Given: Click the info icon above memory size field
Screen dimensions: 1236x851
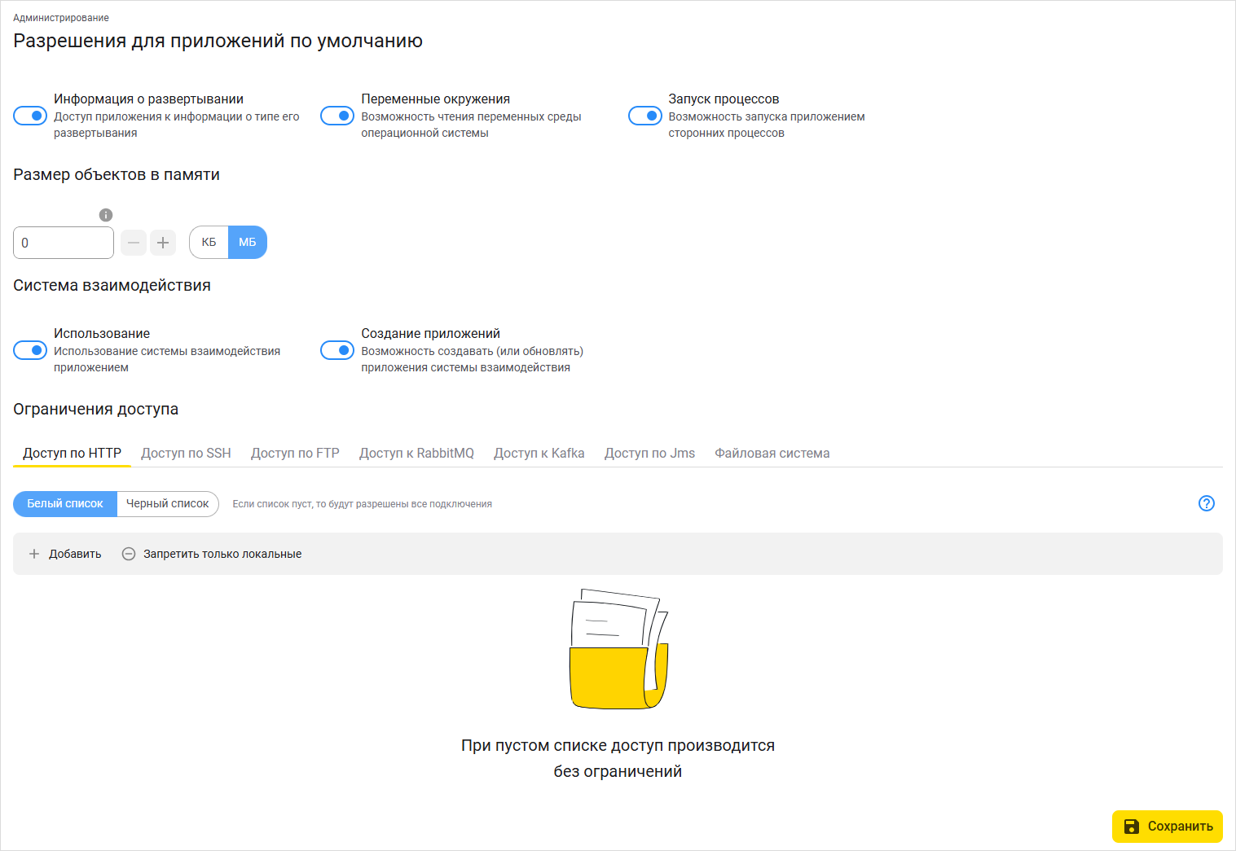Looking at the screenshot, I should coord(106,215).
